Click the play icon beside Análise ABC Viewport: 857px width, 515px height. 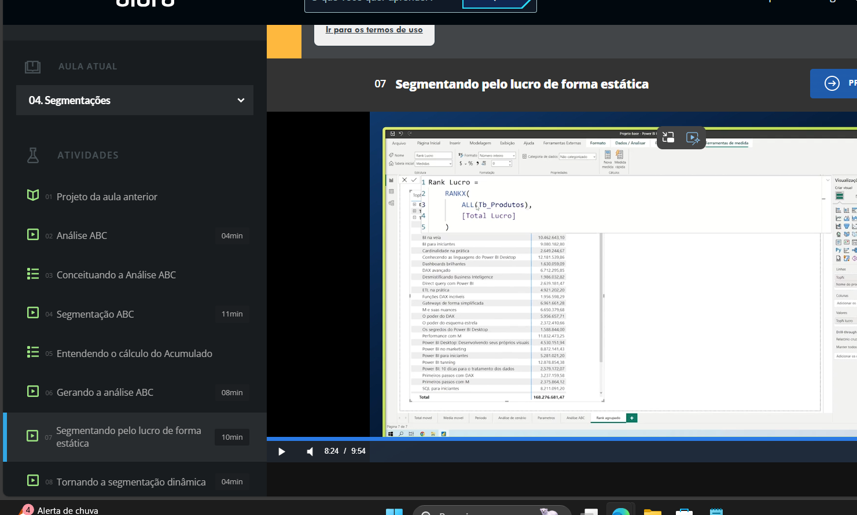point(33,235)
